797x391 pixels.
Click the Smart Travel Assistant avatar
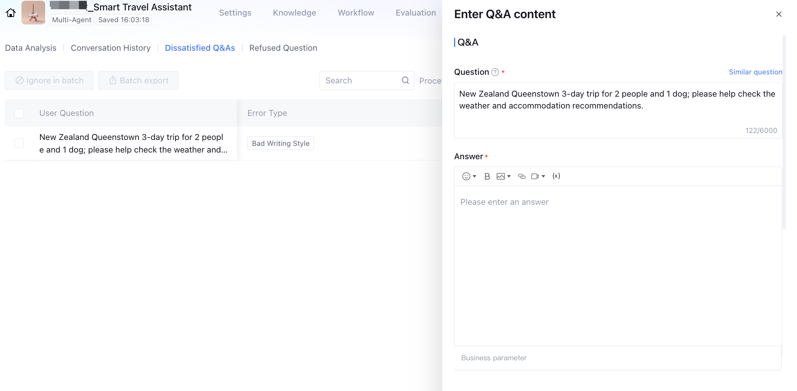tap(33, 13)
